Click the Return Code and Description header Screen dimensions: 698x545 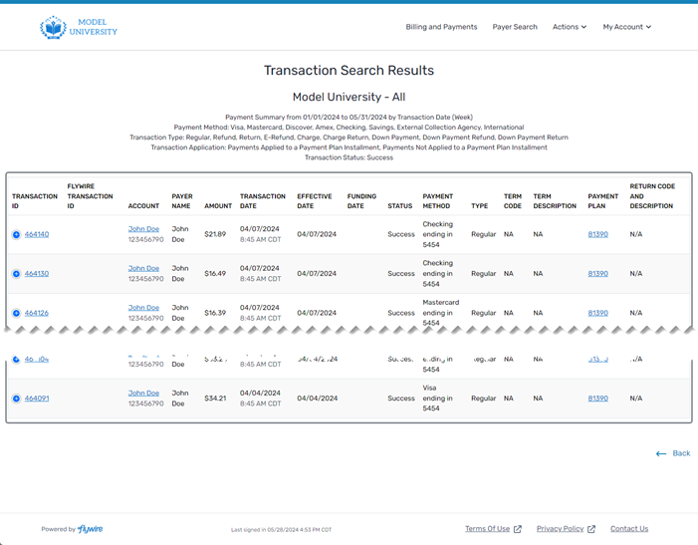[652, 196]
